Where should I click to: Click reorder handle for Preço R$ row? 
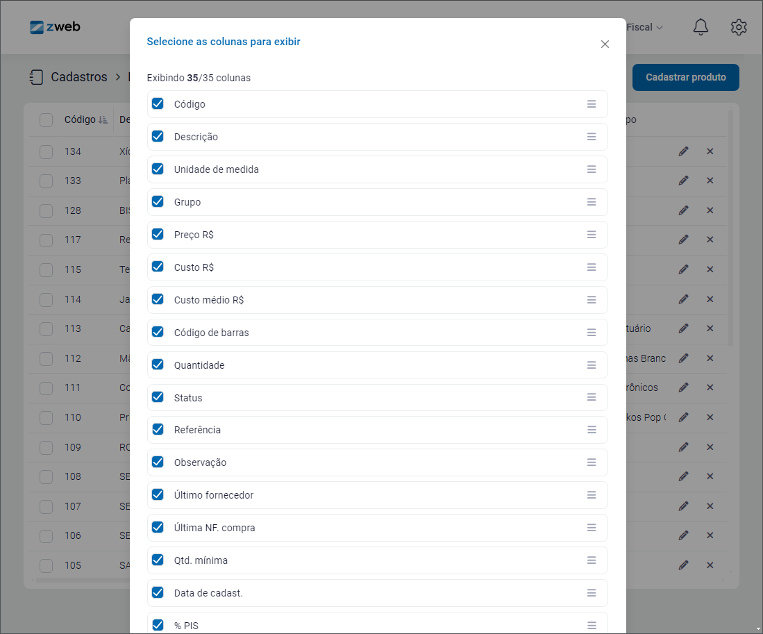pos(592,235)
